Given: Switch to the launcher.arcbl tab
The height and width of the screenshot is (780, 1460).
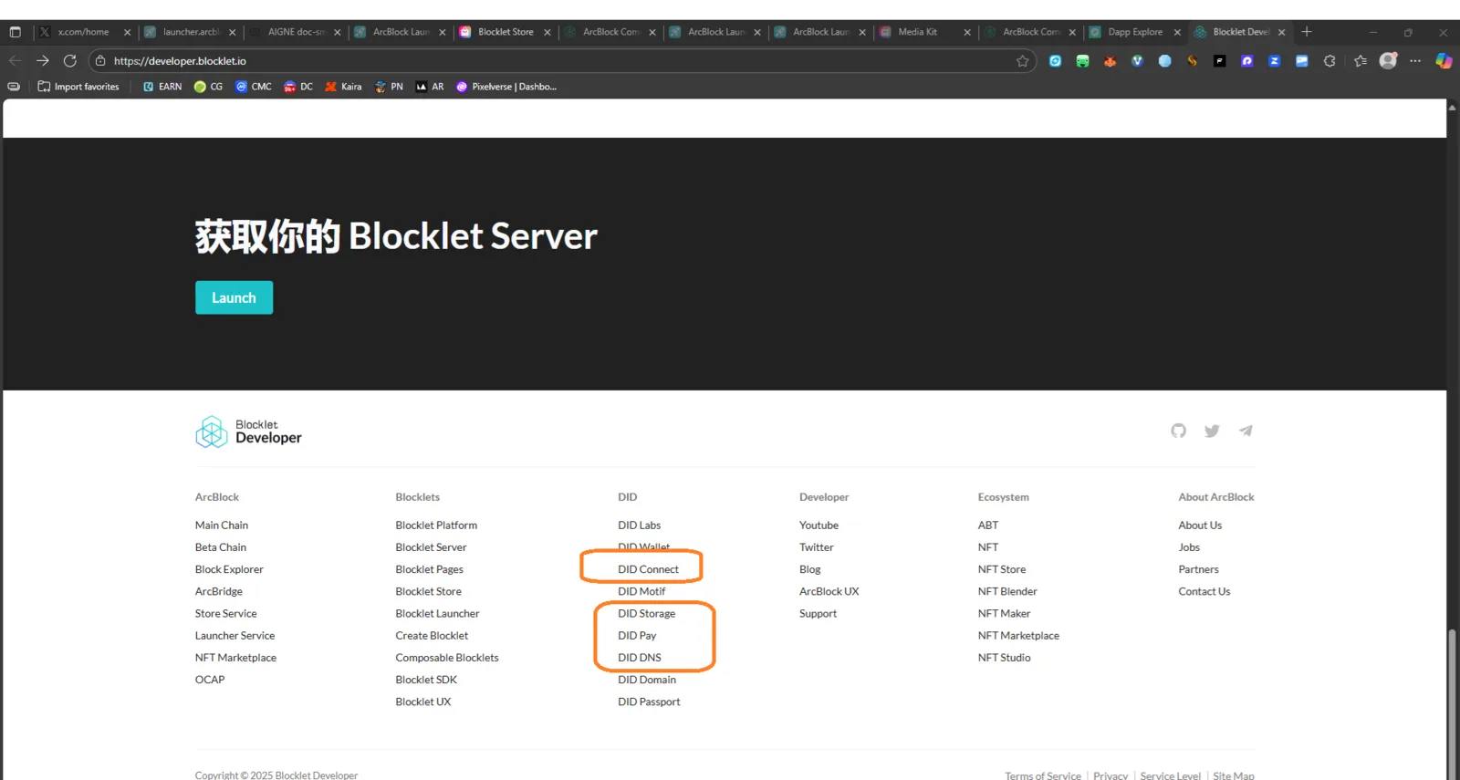Looking at the screenshot, I should click(190, 32).
